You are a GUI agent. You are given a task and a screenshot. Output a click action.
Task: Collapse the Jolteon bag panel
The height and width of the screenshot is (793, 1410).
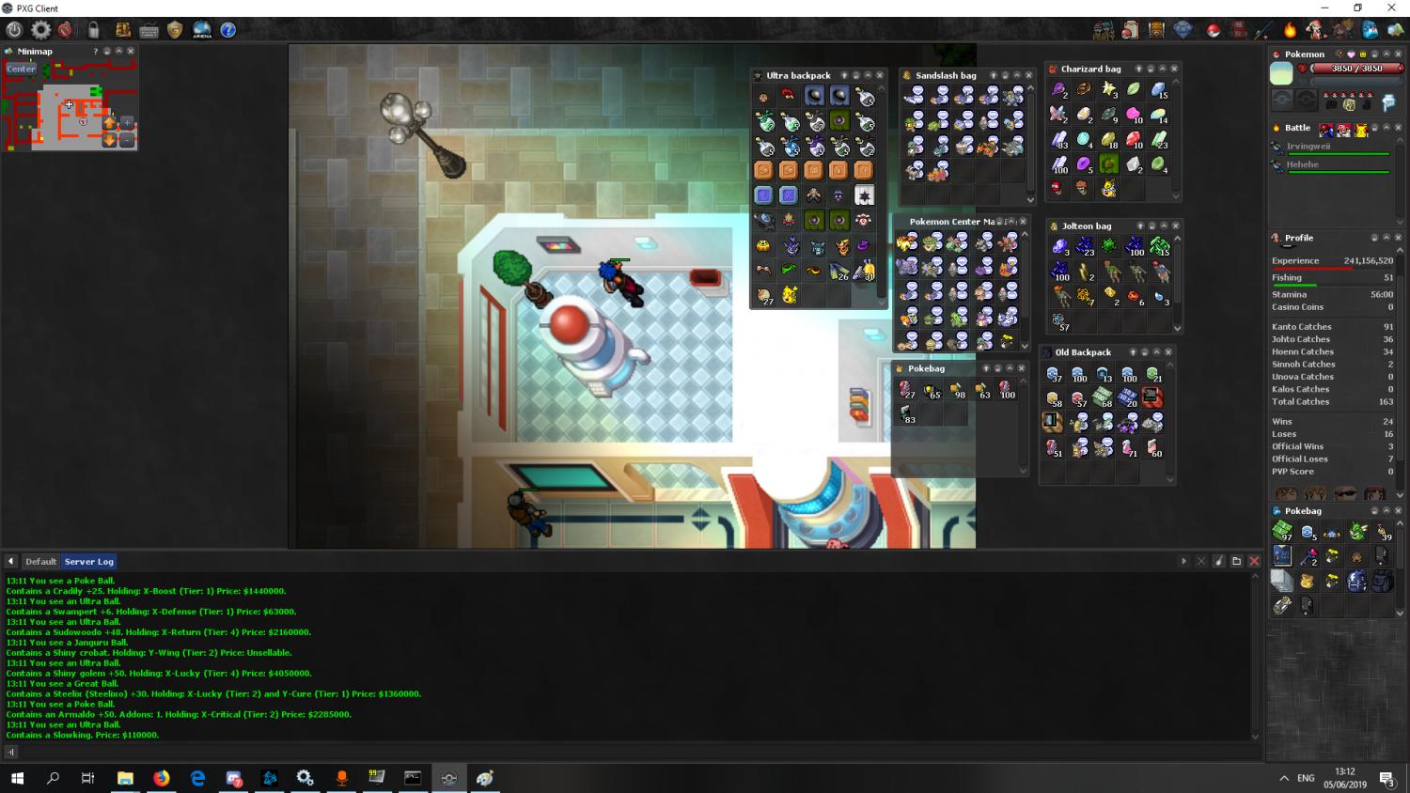pos(1163,225)
